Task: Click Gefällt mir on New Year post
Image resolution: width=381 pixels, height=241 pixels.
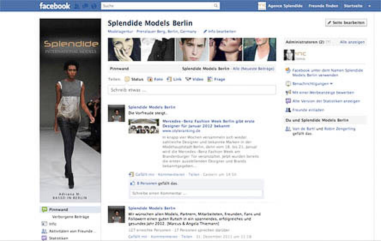Action: (138, 236)
